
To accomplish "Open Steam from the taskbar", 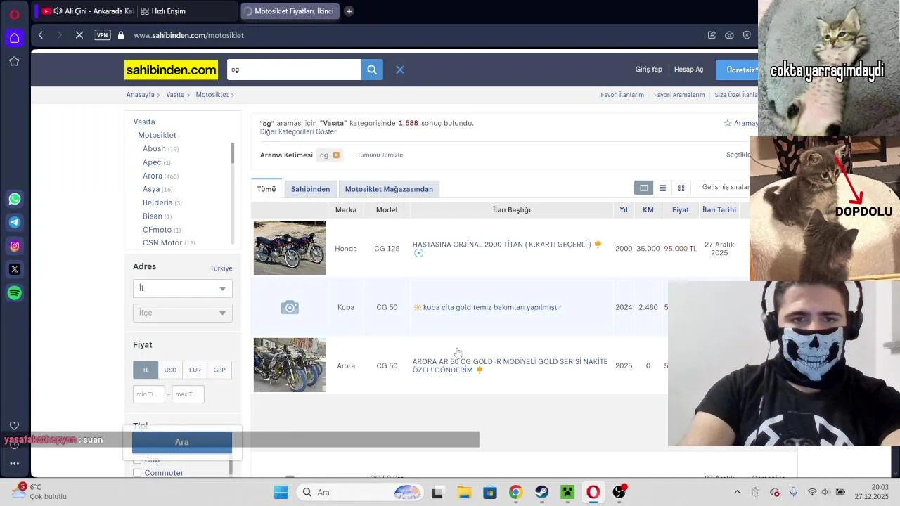I will coord(541,492).
